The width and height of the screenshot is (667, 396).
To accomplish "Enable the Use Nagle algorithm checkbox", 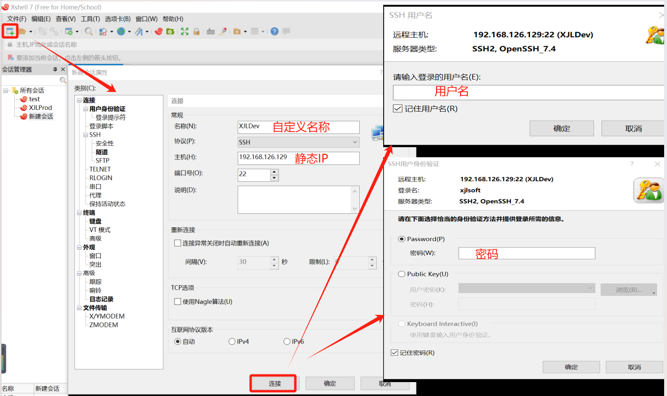I will [178, 302].
